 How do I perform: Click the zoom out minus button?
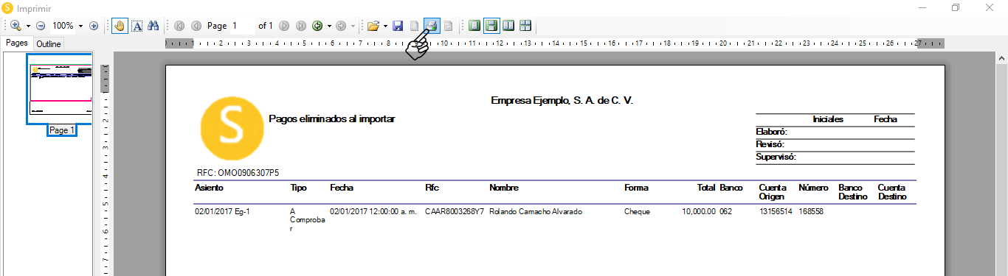[x=41, y=26]
